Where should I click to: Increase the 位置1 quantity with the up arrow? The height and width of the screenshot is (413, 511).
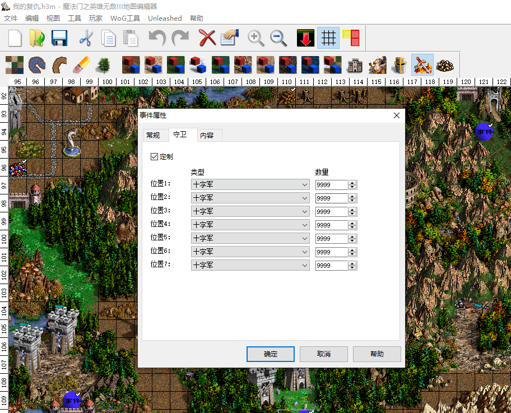tap(352, 183)
